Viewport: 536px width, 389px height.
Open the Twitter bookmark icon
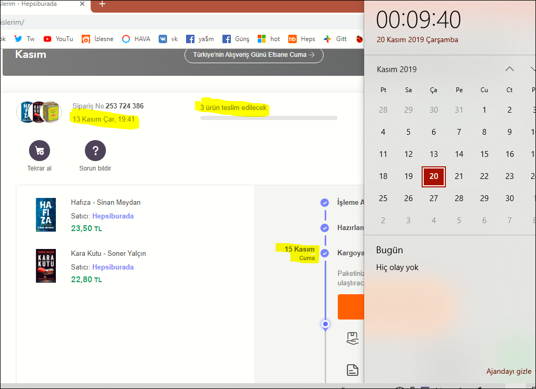point(18,39)
